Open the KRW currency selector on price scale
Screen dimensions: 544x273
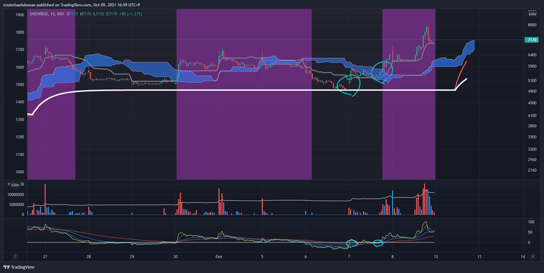(x=532, y=14)
